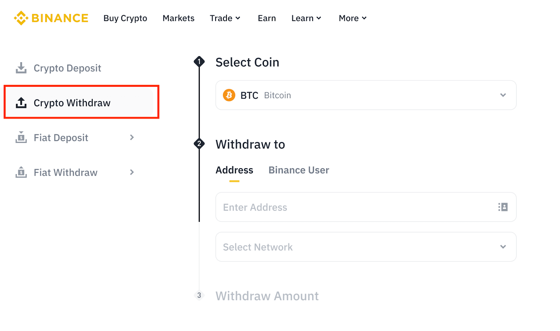This screenshot has height=331, width=560.
Task: Switch to the Binance User tab
Action: coord(299,170)
